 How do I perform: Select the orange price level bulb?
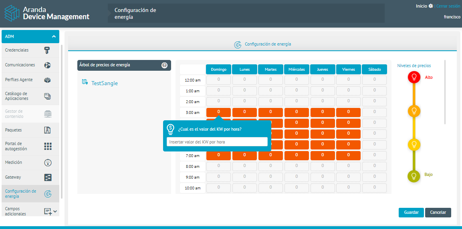point(414,111)
